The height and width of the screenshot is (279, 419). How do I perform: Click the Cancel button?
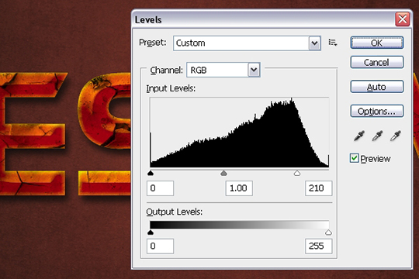[377, 62]
